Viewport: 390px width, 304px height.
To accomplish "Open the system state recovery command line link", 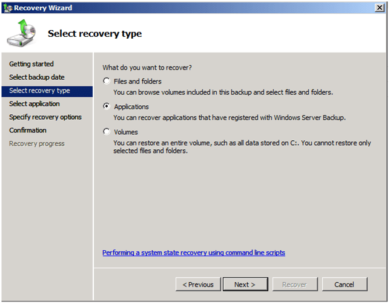I will [194, 253].
